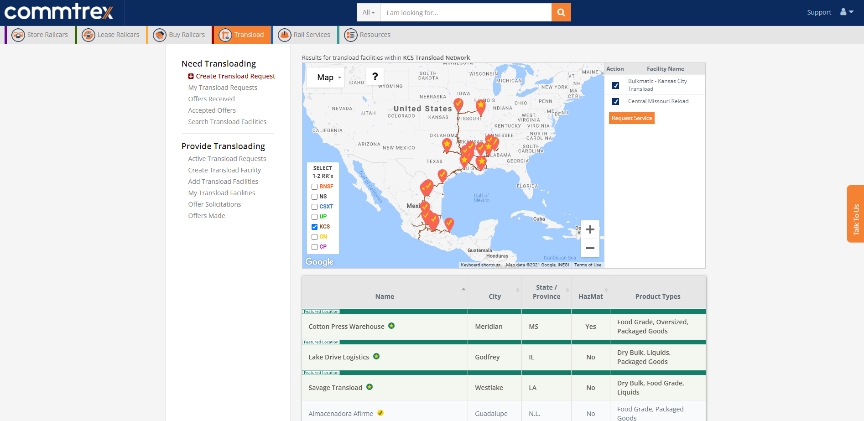The image size is (864, 421).
Task: Select the Rail Services icon
Action: tap(284, 35)
